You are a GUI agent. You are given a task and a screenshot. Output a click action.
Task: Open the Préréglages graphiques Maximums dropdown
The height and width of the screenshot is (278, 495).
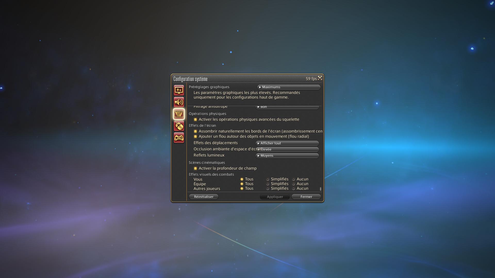288,87
